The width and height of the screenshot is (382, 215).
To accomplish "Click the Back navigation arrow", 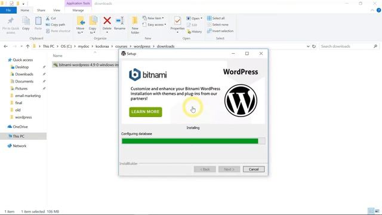I will [x=5, y=47].
